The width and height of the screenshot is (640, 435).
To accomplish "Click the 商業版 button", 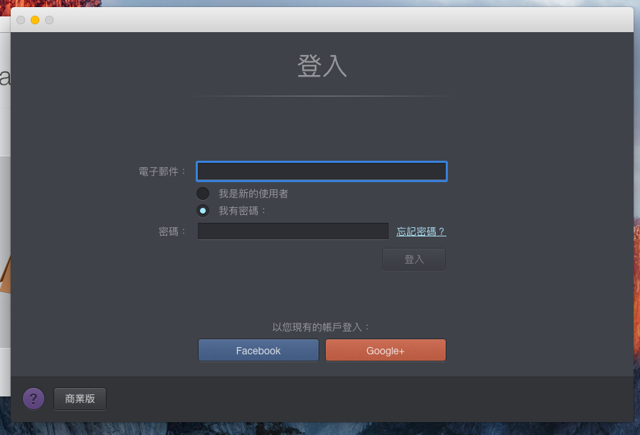I will pos(80,399).
